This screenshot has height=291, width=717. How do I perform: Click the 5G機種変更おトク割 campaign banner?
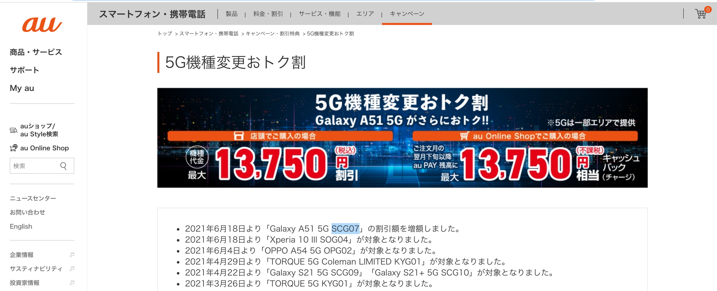402,138
